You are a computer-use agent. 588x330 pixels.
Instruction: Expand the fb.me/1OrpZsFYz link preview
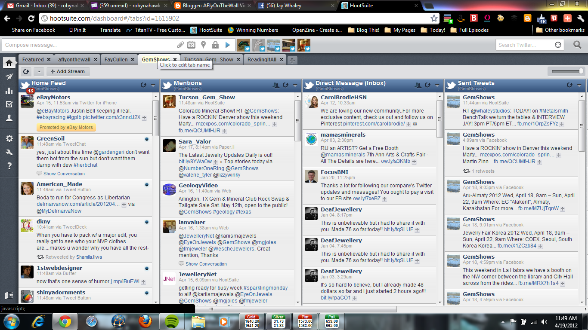click(562, 124)
